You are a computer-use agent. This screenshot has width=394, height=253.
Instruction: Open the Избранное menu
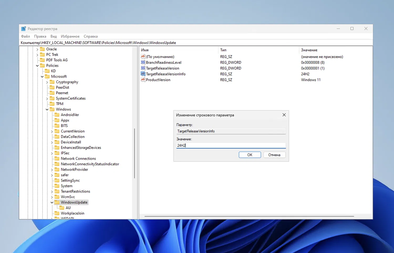click(70, 36)
